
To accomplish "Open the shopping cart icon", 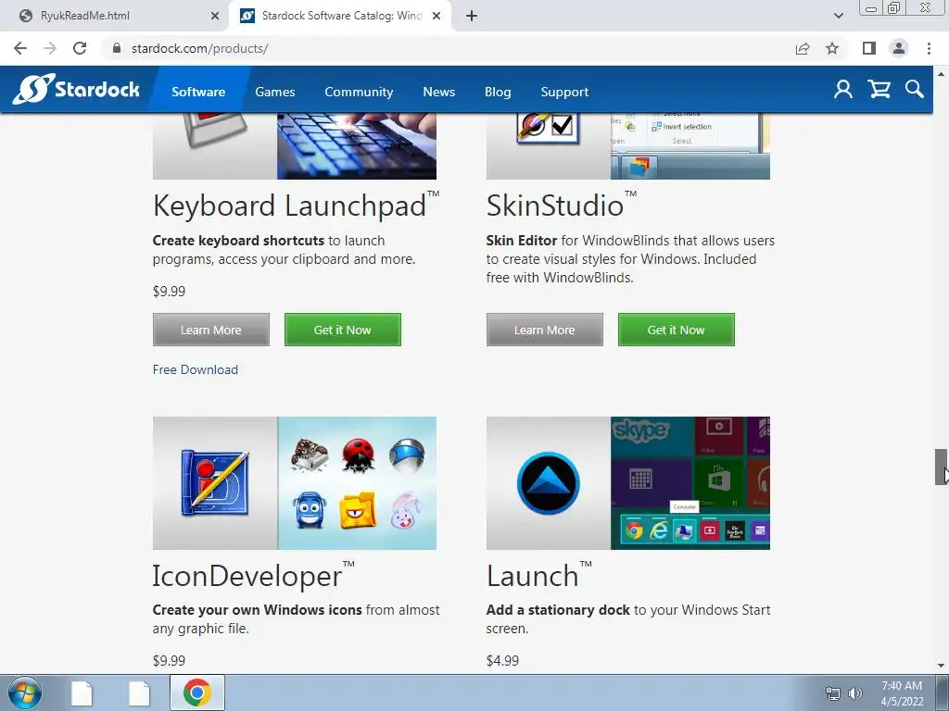I will point(879,90).
